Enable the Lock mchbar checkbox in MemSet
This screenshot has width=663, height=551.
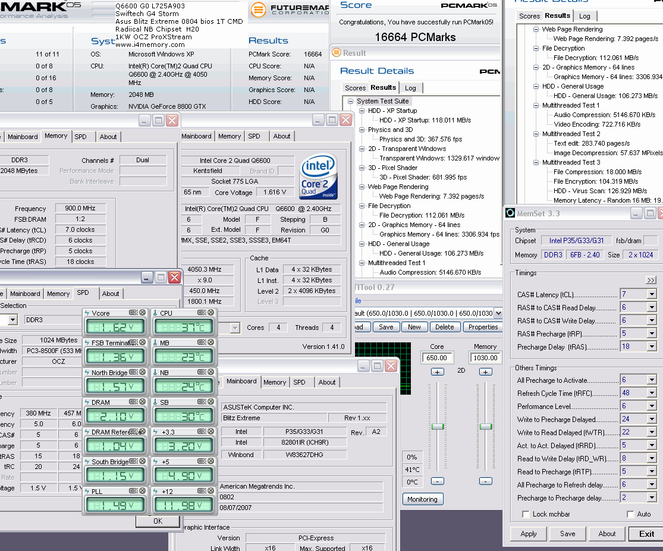point(526,514)
